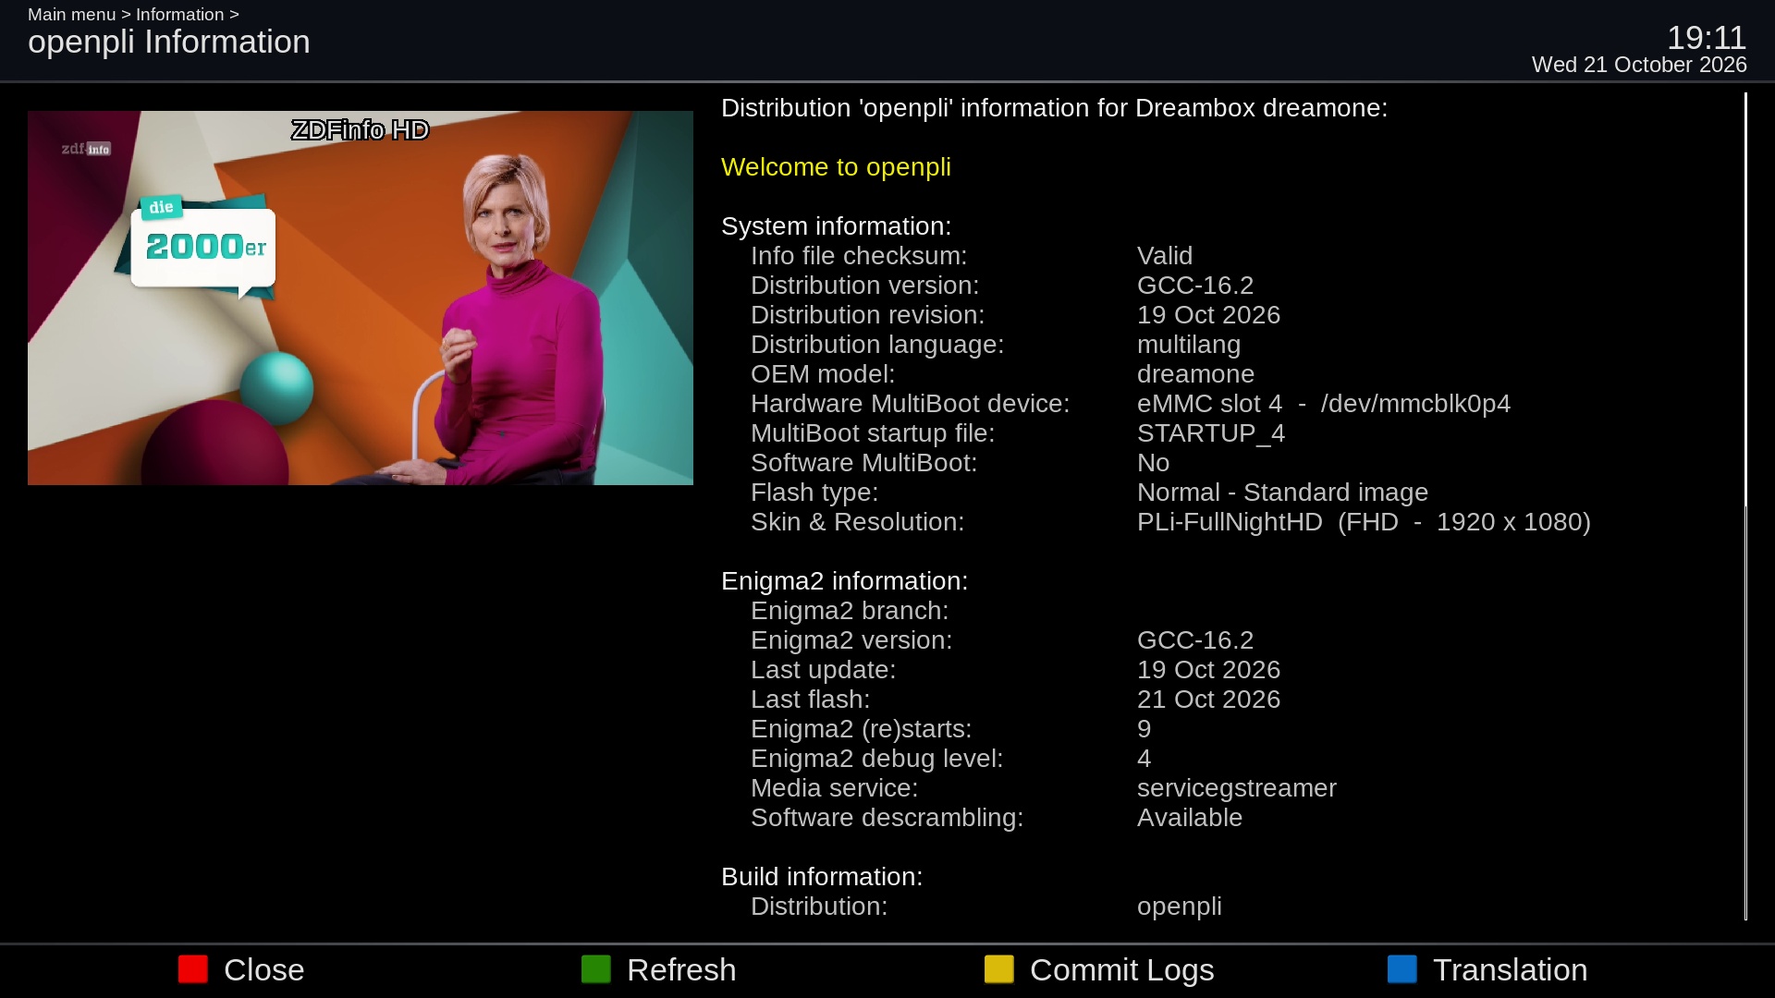Click the PLi-FullNightHD skin value

click(x=1364, y=522)
